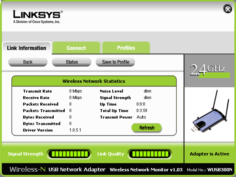This screenshot has width=236, height=177.
Task: Click the Wireless Network Statistics header
Action: [94, 81]
